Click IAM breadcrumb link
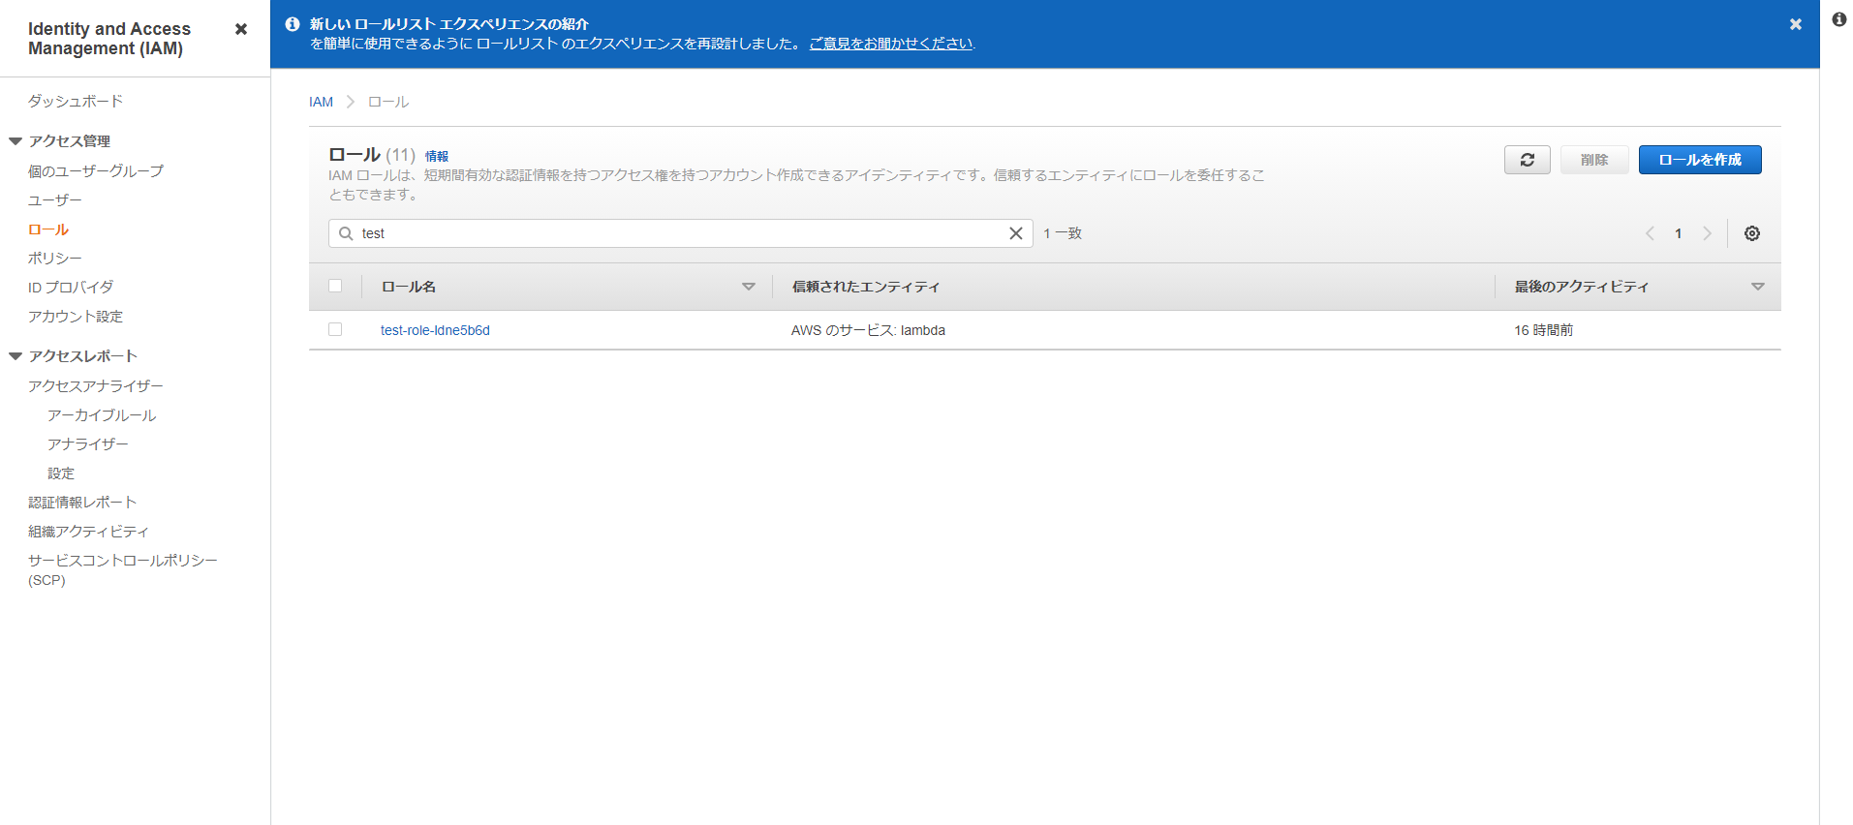 pyautogui.click(x=321, y=102)
